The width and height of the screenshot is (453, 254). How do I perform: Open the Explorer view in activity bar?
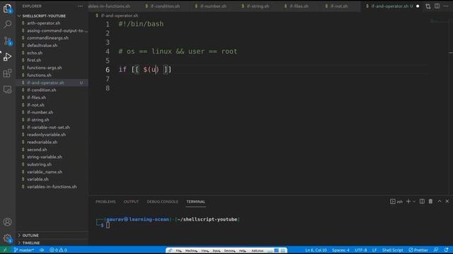pyautogui.click(x=8, y=8)
